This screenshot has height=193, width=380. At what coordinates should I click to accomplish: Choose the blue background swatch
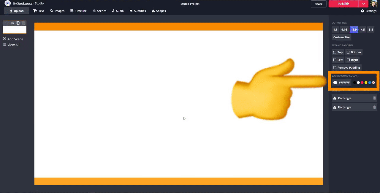(370, 83)
